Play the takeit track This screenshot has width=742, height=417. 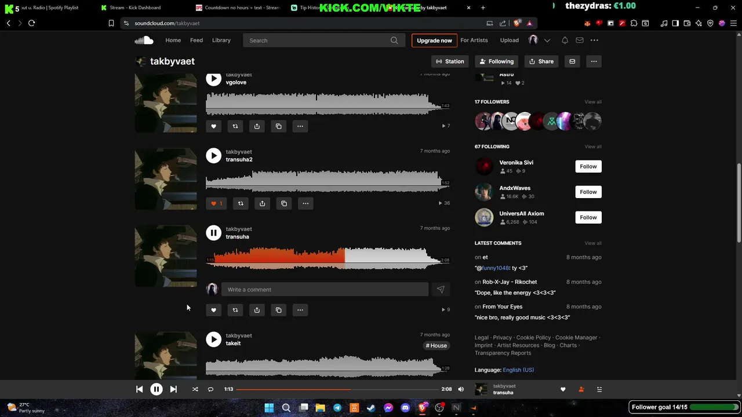click(213, 339)
